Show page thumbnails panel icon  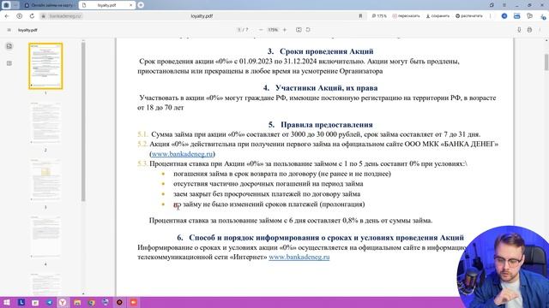tap(9, 46)
